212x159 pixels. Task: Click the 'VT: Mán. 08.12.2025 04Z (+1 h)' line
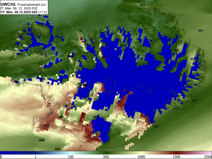23,12
